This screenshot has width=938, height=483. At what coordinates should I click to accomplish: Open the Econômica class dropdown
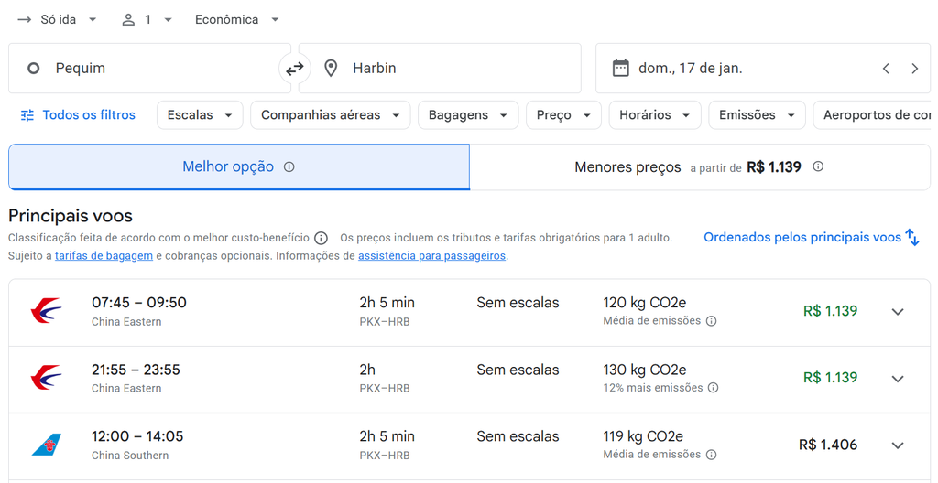(237, 20)
